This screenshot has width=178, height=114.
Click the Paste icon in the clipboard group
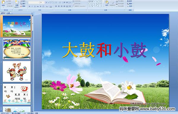click(3, 3)
